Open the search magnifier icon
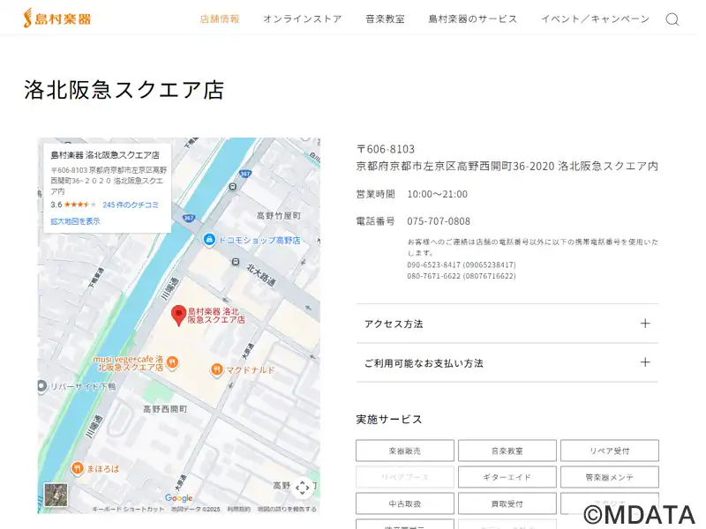Image resolution: width=706 pixels, height=529 pixels. point(672,19)
